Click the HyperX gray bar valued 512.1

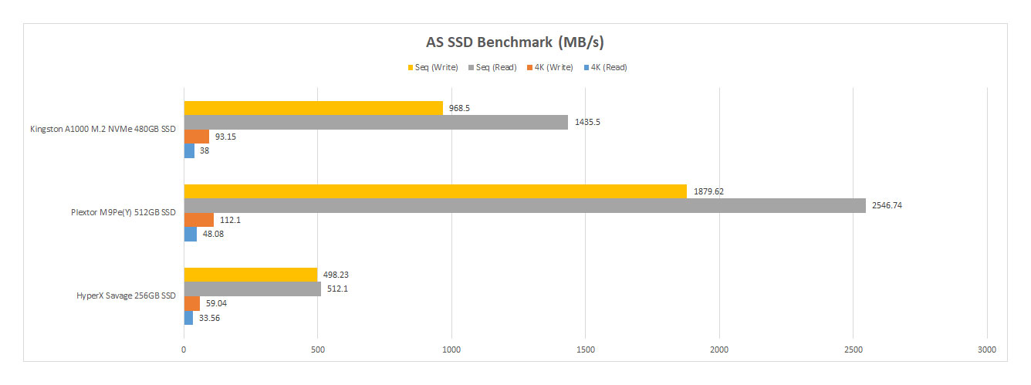pyautogui.click(x=252, y=289)
